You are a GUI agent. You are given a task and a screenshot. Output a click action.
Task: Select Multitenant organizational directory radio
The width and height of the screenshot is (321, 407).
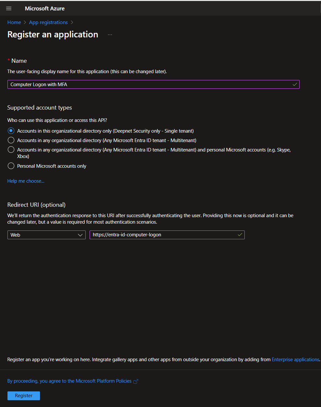tap(11, 140)
